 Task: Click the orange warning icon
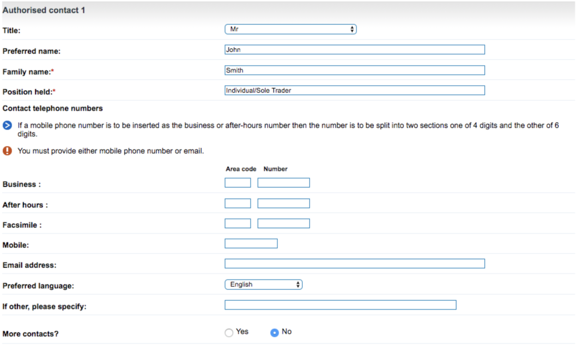point(6,151)
